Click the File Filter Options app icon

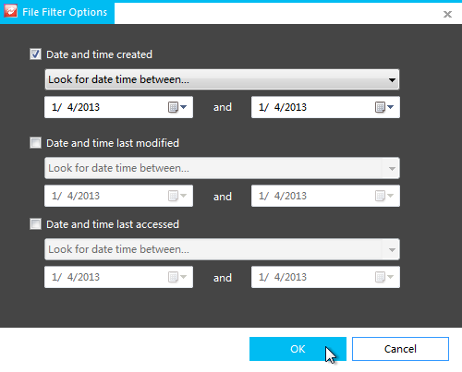pyautogui.click(x=10, y=11)
